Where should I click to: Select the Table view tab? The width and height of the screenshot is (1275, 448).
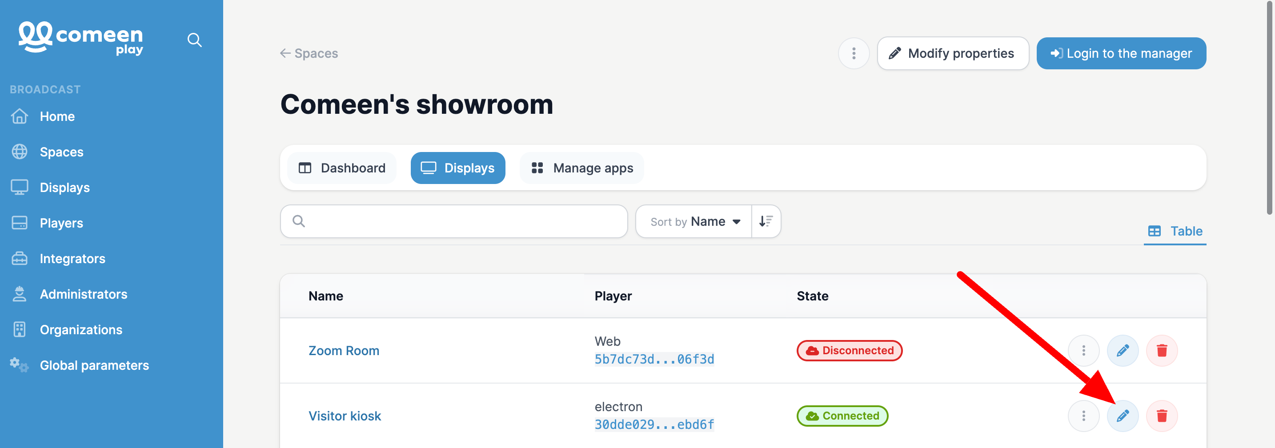(1175, 231)
